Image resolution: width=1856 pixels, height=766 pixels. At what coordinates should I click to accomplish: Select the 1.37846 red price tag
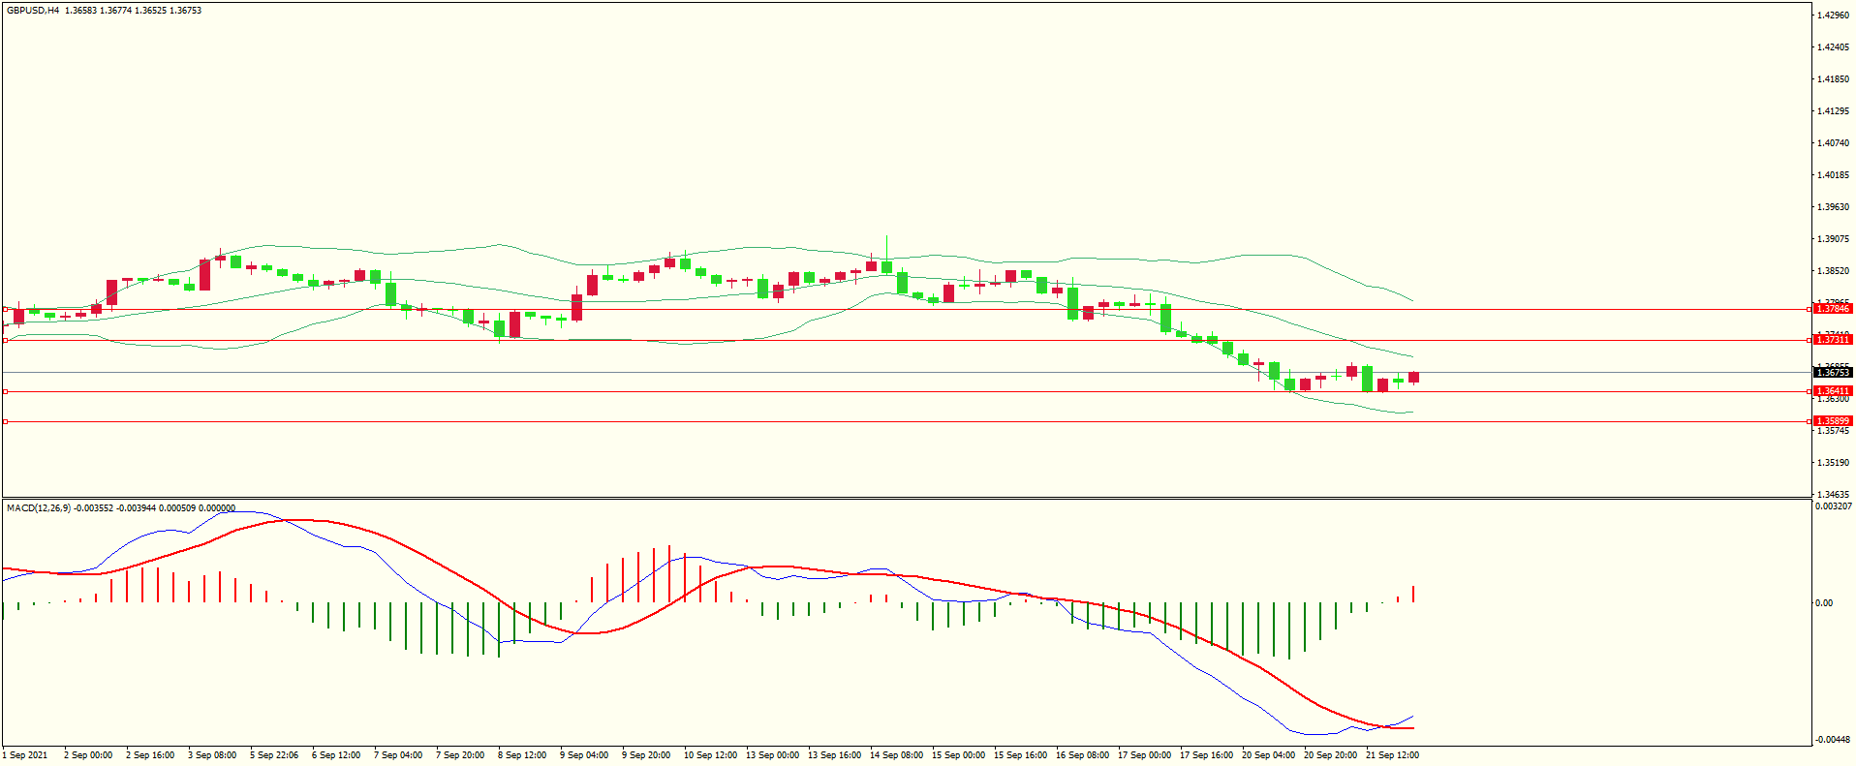click(x=1833, y=308)
